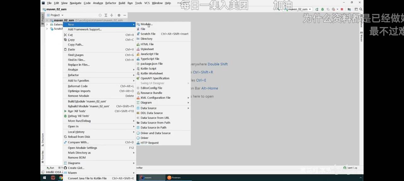This screenshot has height=181, width=404.
Task: Click Collapse All icon in Project panel
Action: [x=111, y=15]
